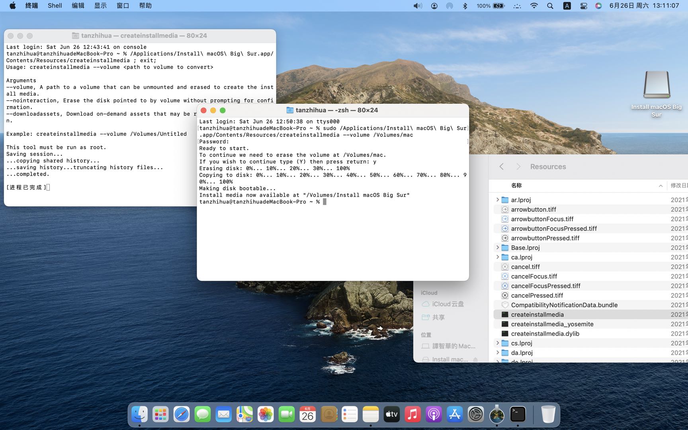Screen dimensions: 688x430
Task: Open the Apple menu
Action: click(x=12, y=6)
